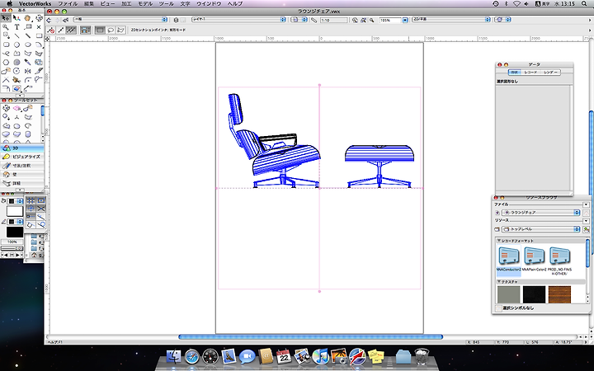Select the Eraser clip tool
The image size is (594, 371).
[16, 88]
